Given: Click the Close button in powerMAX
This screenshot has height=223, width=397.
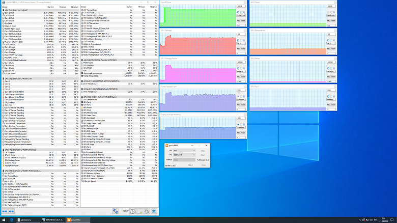Looking at the screenshot, I should [203, 165].
